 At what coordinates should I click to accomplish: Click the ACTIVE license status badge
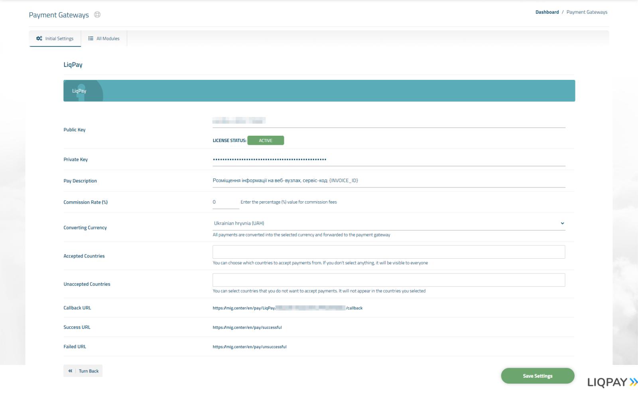click(266, 141)
